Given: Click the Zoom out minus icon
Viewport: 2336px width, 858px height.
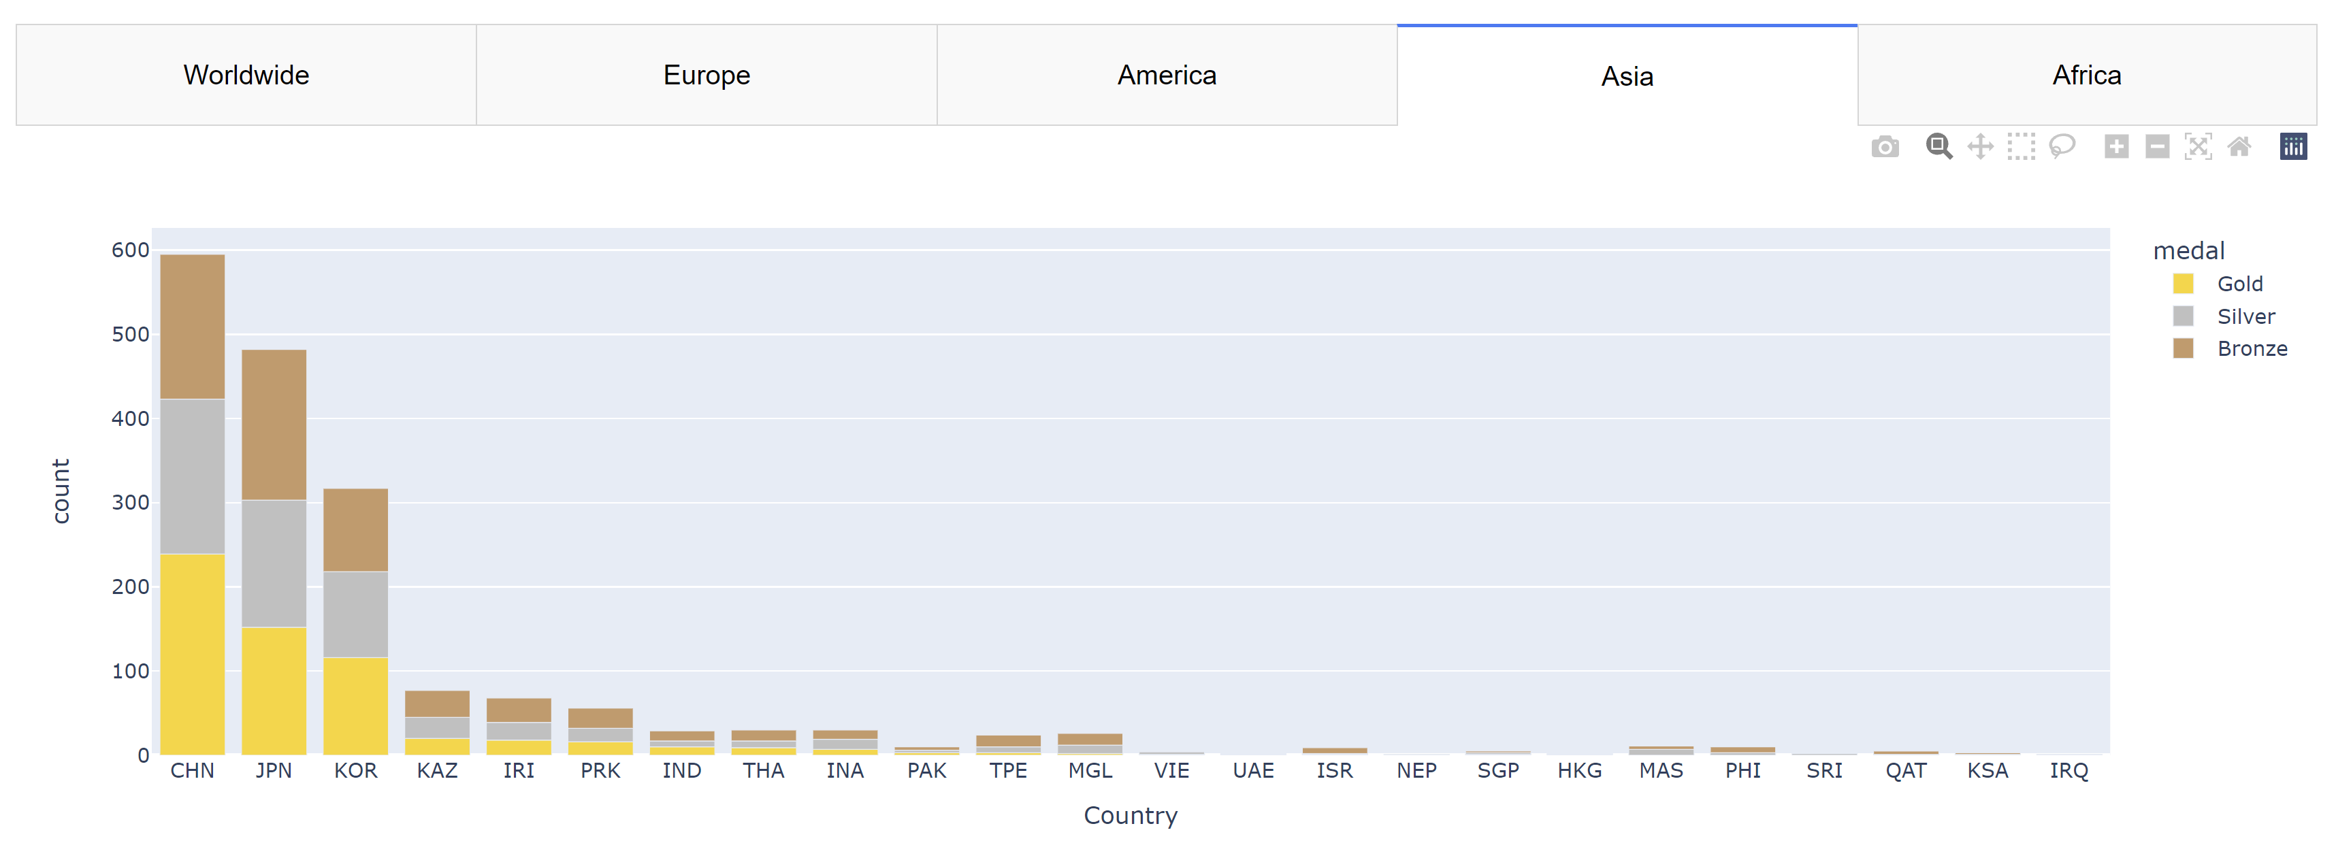Looking at the screenshot, I should 2158,147.
